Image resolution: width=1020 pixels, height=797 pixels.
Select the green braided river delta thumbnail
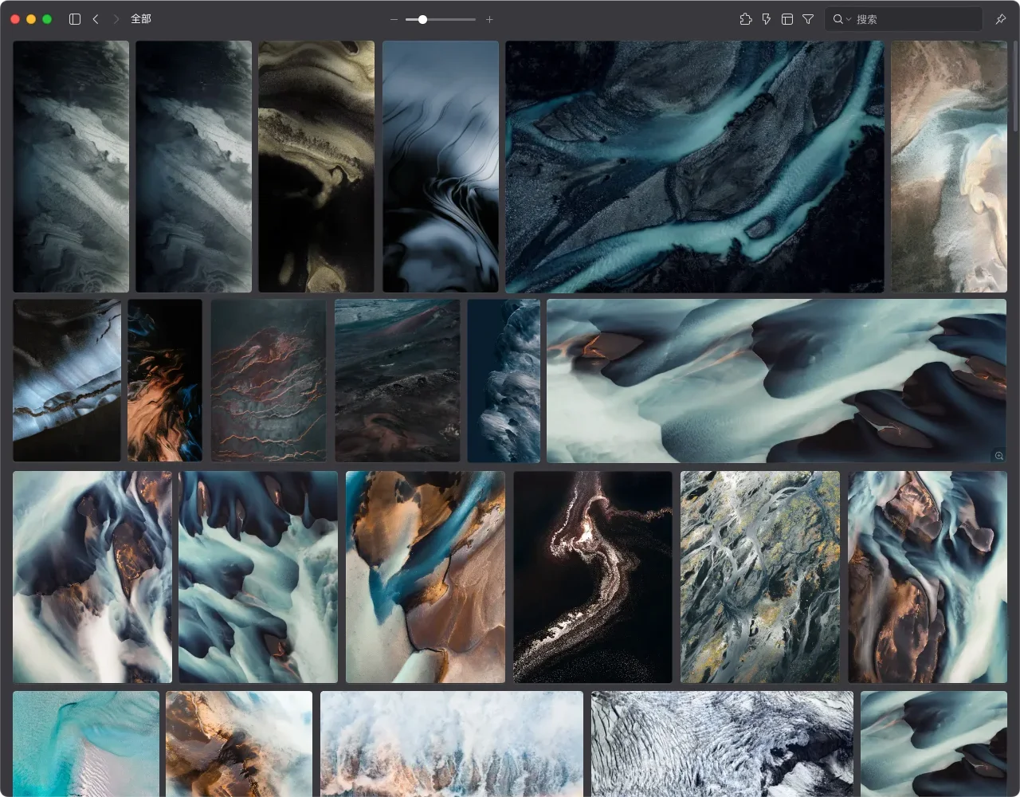(760, 576)
